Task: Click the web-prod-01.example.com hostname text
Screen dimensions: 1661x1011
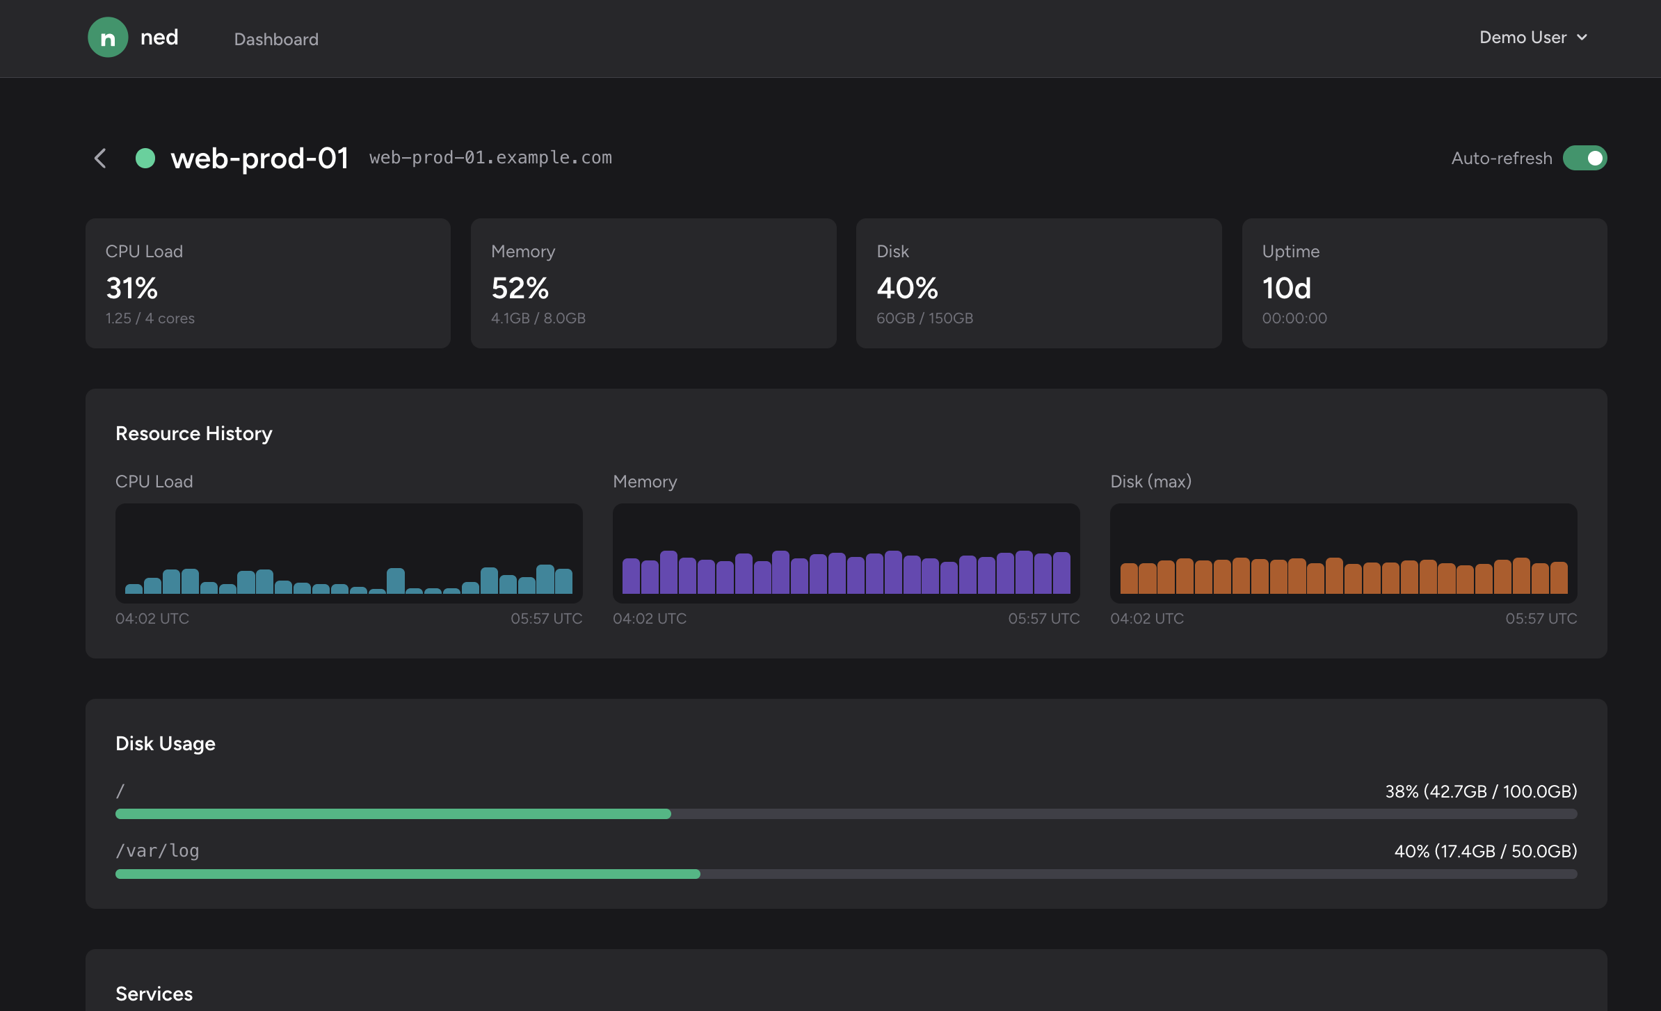Action: pyautogui.click(x=490, y=158)
